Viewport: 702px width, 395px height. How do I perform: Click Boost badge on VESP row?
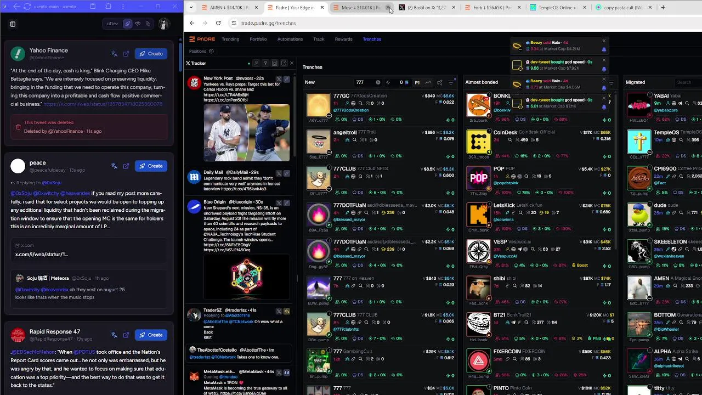coord(580,266)
